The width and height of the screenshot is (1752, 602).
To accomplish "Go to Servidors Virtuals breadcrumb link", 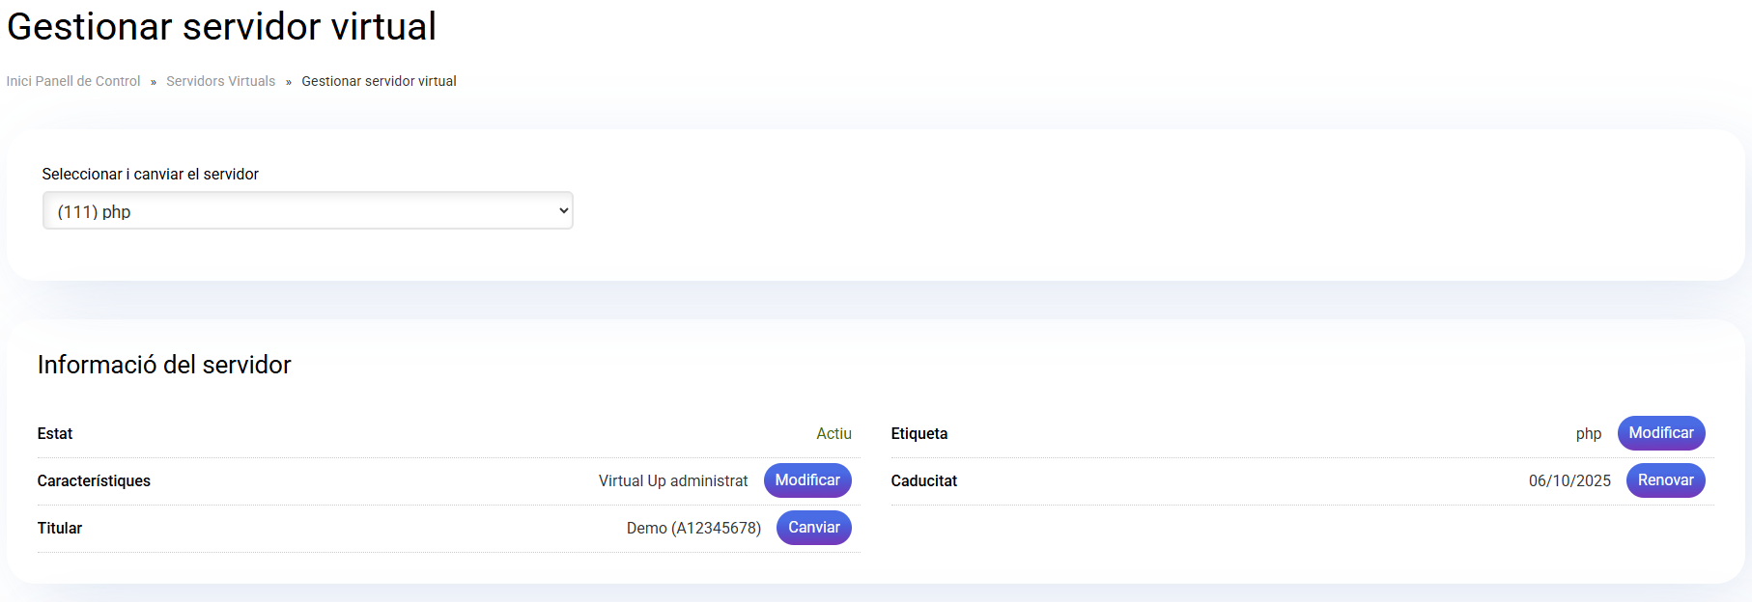I will pos(220,81).
